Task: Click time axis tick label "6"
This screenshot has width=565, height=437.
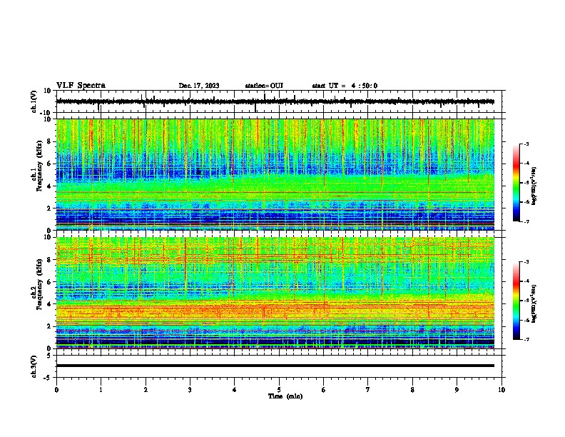Action: point(324,390)
